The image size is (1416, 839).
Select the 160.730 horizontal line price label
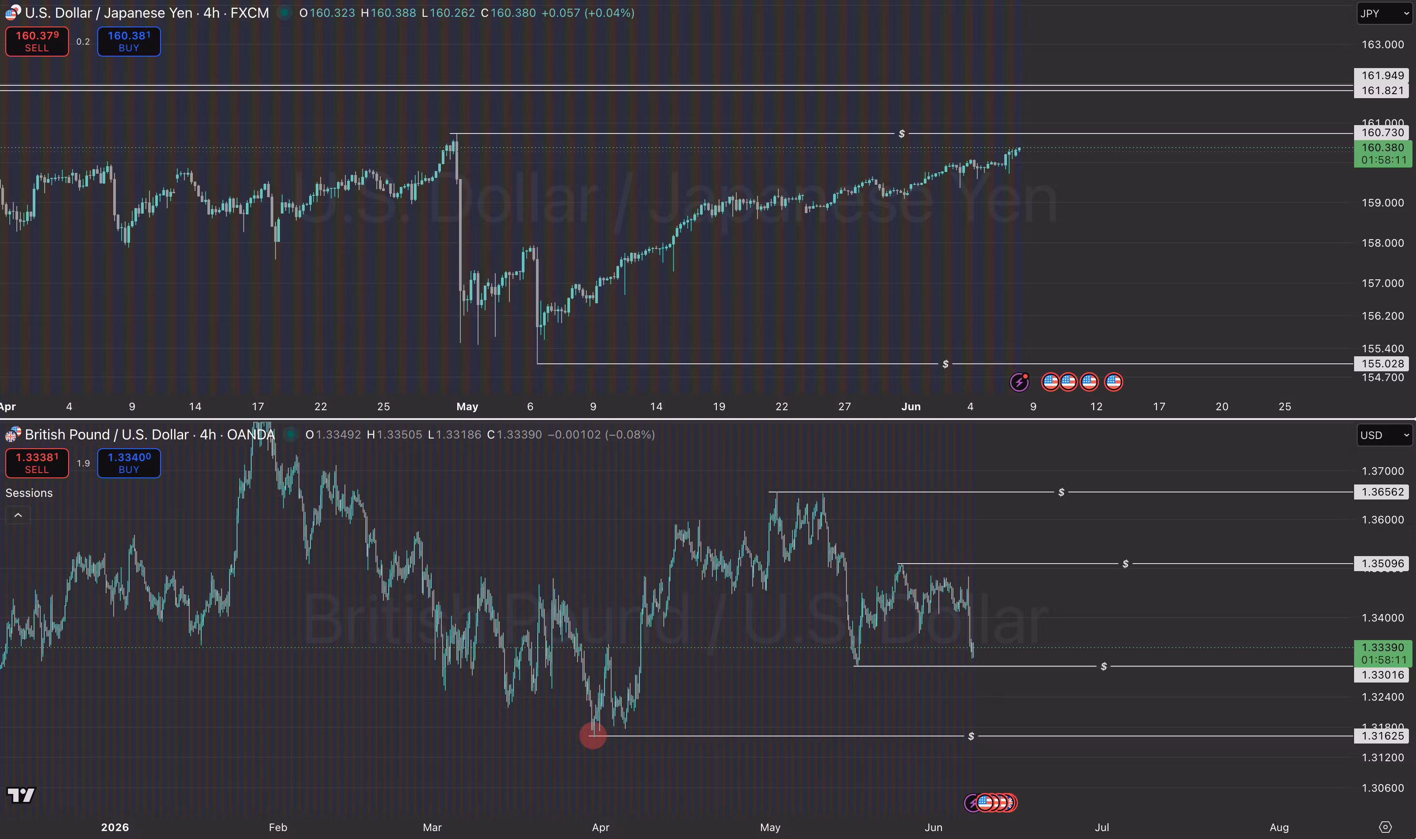click(1382, 132)
